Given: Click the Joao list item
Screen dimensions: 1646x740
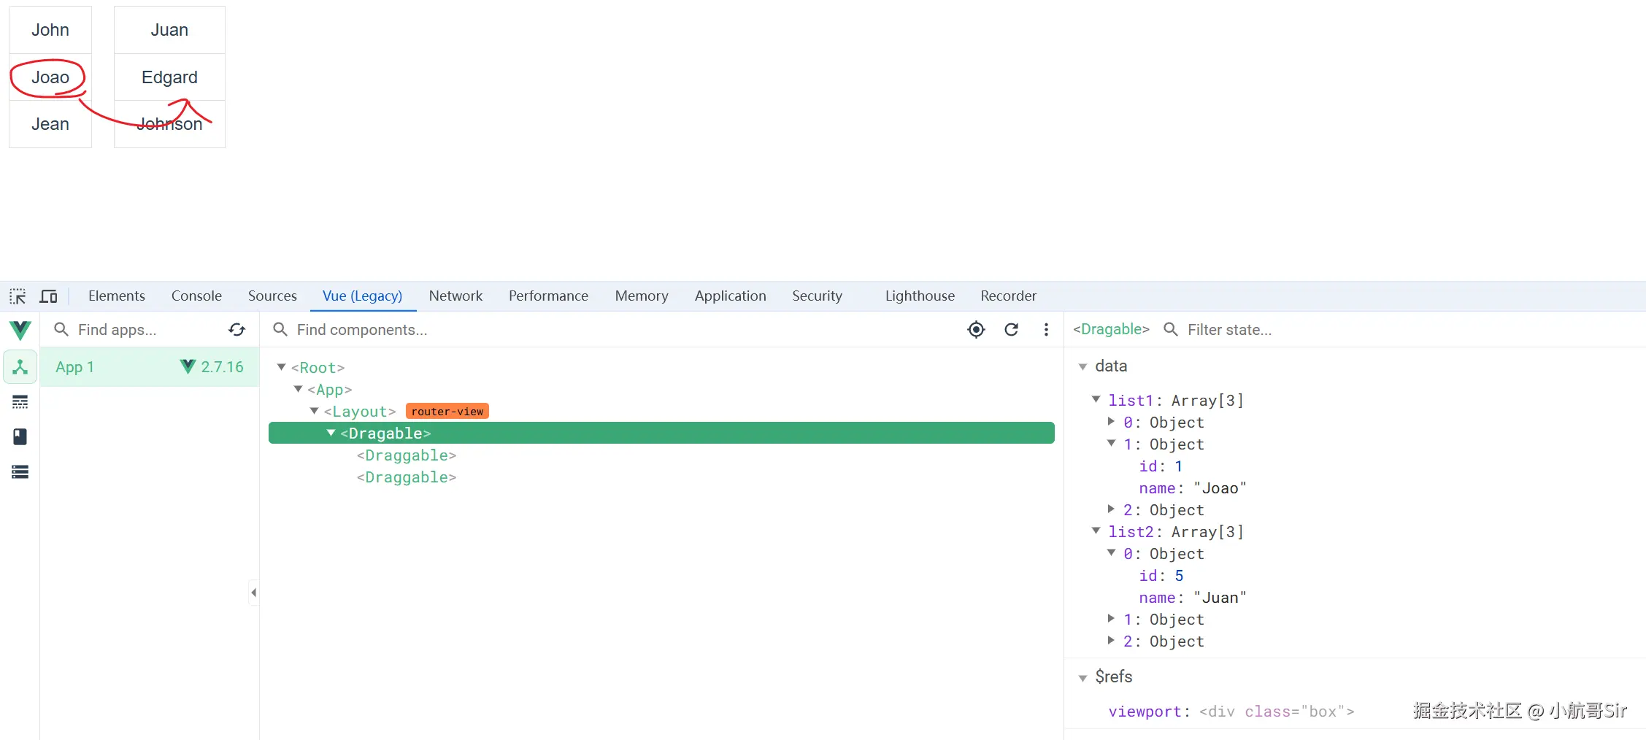Looking at the screenshot, I should (x=50, y=77).
